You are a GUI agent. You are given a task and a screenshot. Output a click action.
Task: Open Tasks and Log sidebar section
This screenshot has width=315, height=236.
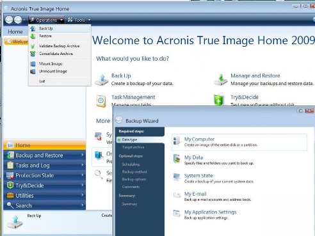click(45, 165)
